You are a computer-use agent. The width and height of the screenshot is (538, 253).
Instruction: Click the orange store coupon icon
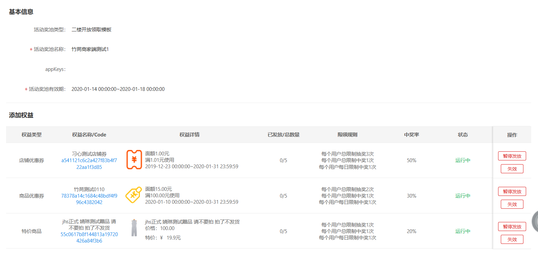(x=134, y=160)
